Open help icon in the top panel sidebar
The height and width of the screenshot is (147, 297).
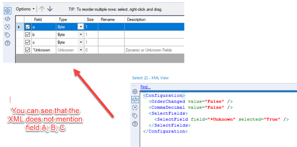pos(7,43)
